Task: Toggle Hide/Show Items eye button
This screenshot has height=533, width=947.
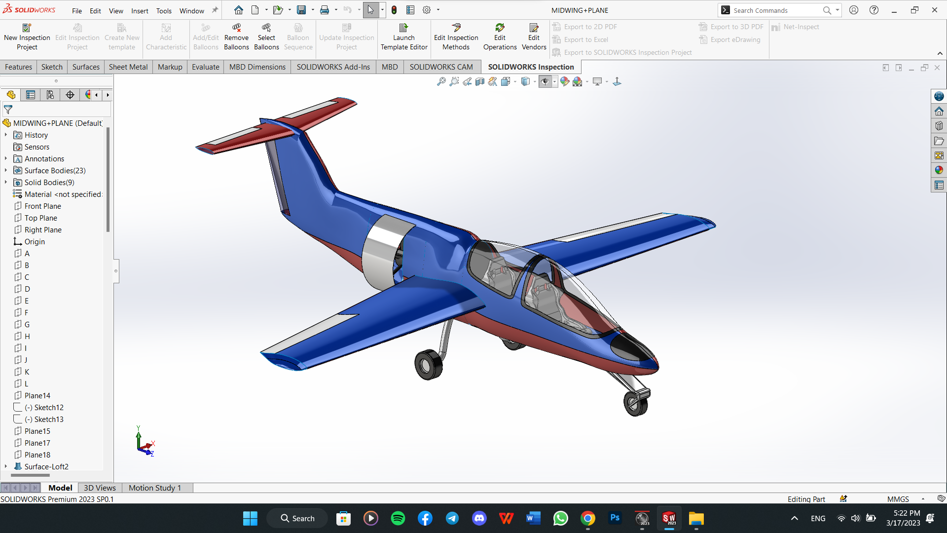Action: pos(545,81)
